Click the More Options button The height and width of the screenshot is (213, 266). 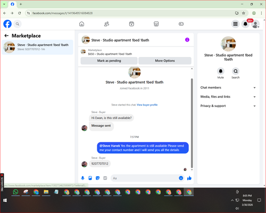pos(165,61)
